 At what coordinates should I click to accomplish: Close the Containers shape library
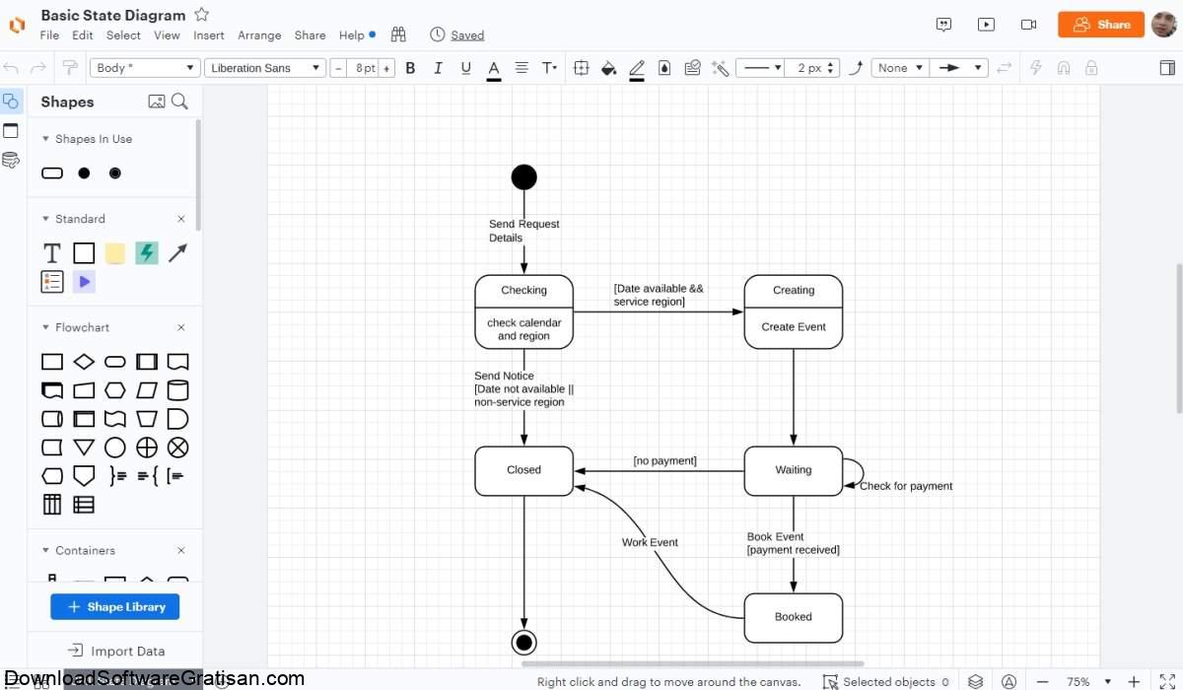point(181,550)
